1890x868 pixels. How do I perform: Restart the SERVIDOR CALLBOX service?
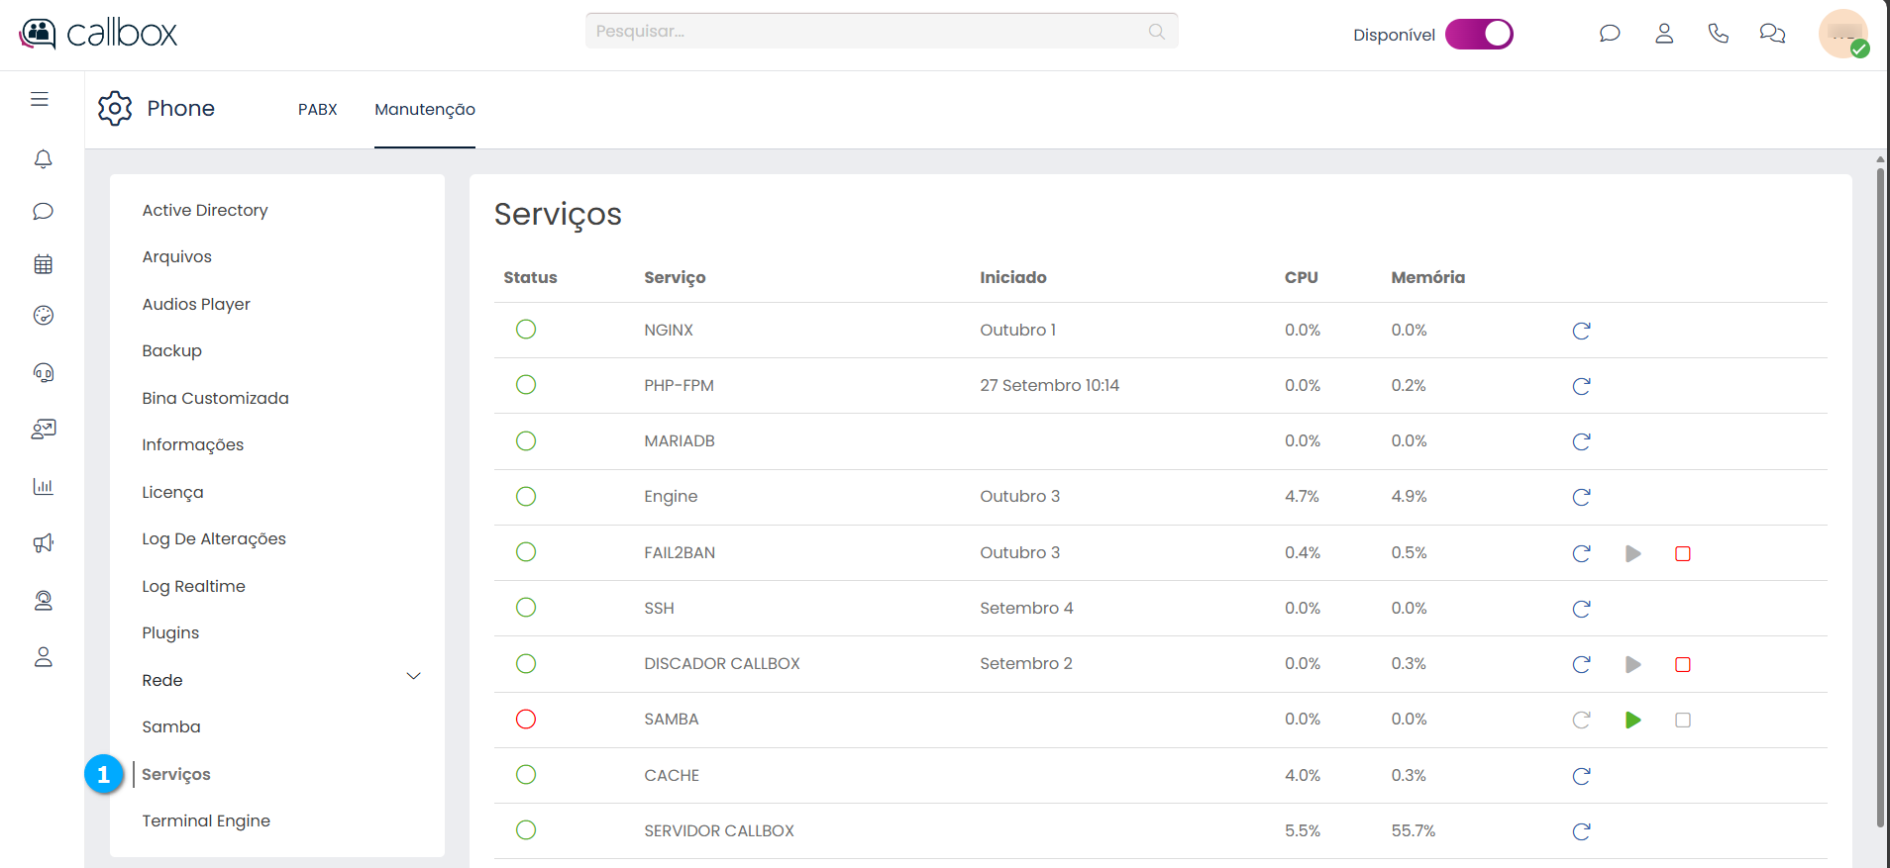pos(1581,831)
